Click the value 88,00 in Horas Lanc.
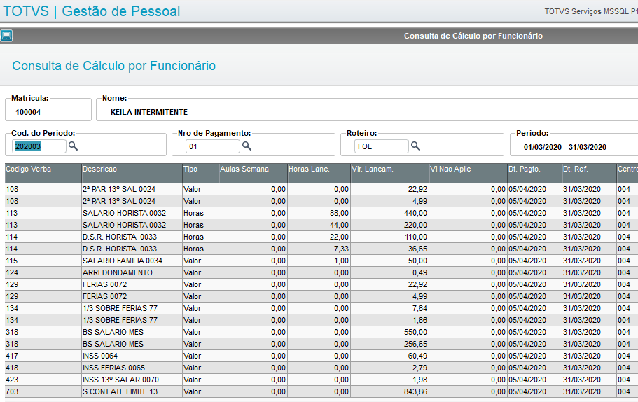Image resolution: width=638 pixels, height=402 pixels. [339, 213]
